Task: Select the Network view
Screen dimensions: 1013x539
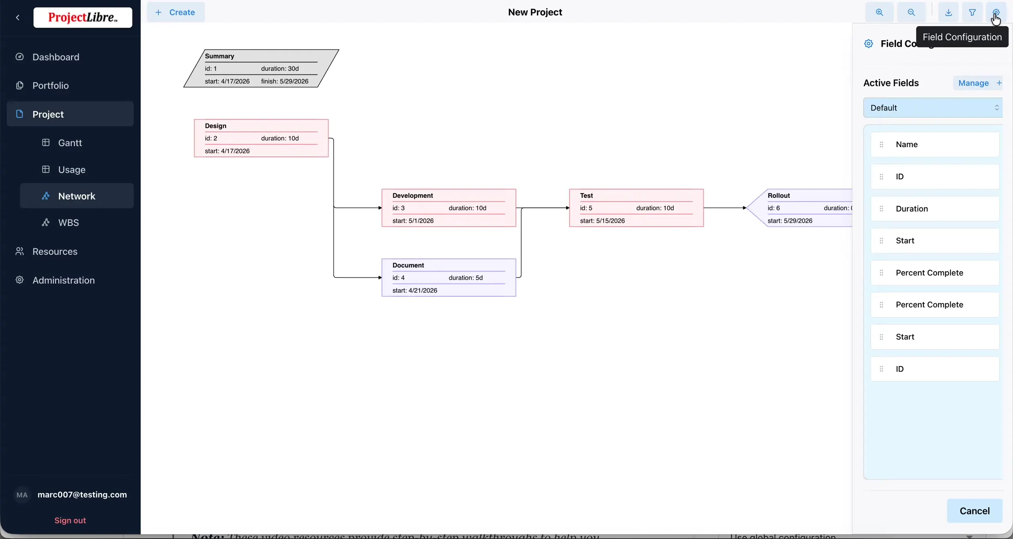Action: [x=77, y=196]
